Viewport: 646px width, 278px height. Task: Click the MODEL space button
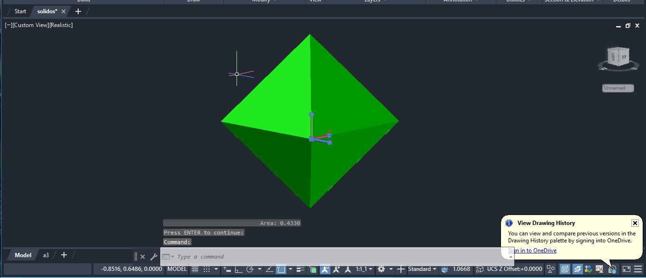178,269
